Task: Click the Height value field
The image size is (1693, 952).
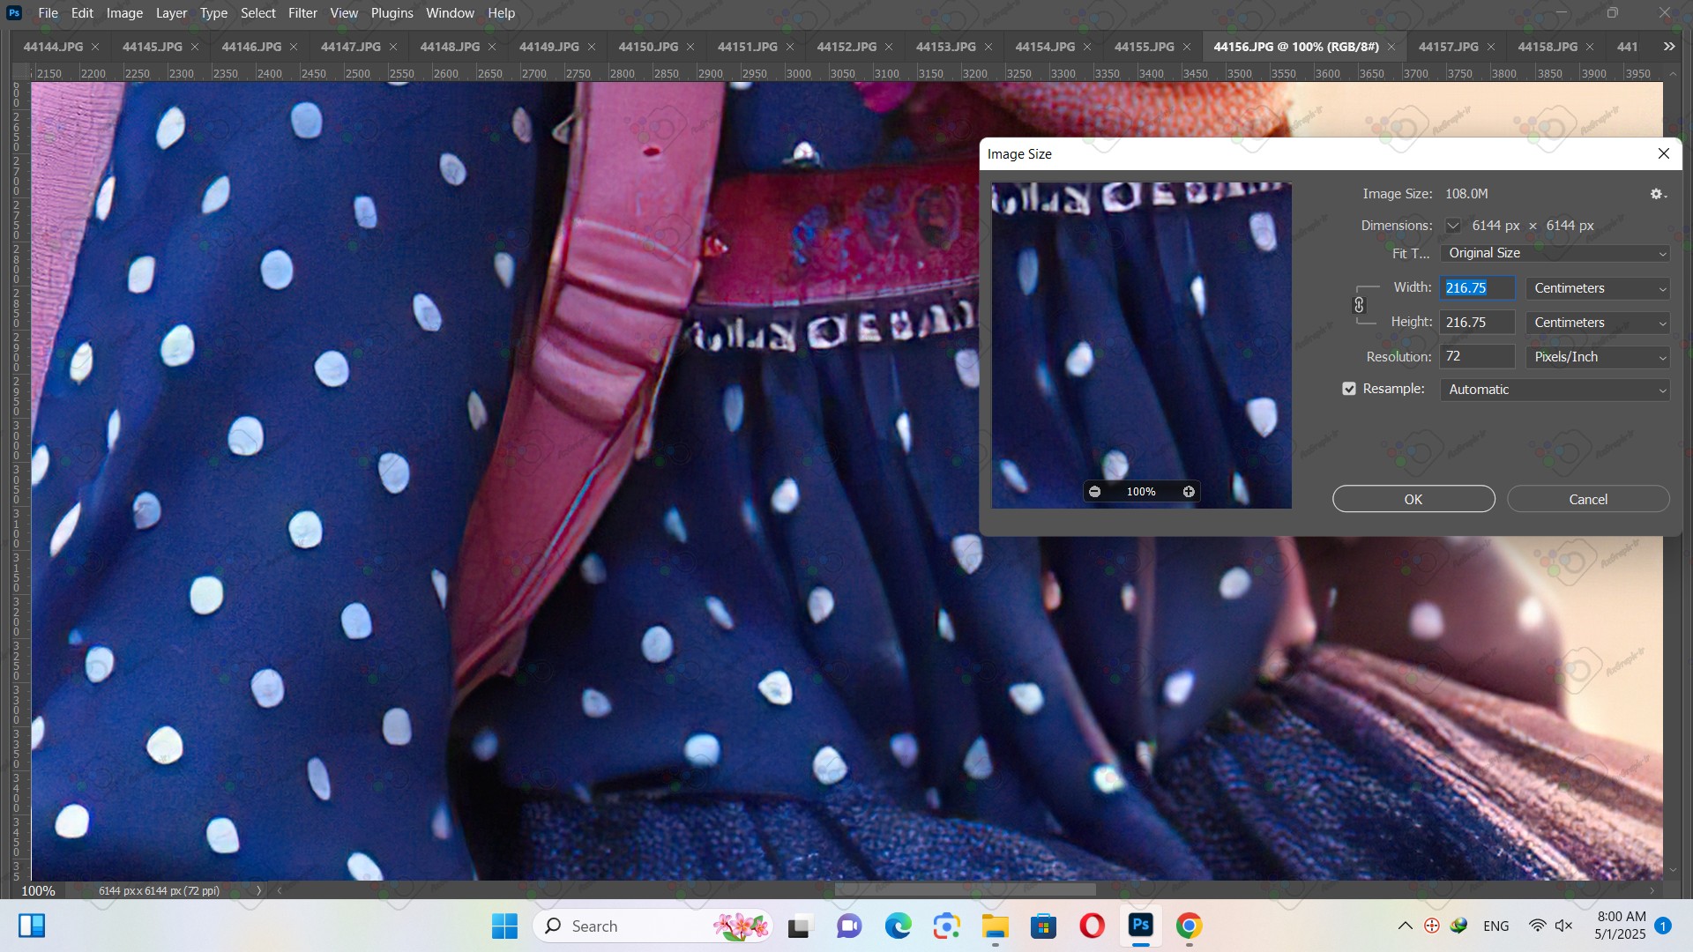Action: pyautogui.click(x=1477, y=324)
